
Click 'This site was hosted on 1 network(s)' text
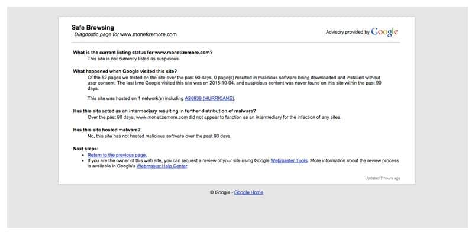(x=135, y=99)
